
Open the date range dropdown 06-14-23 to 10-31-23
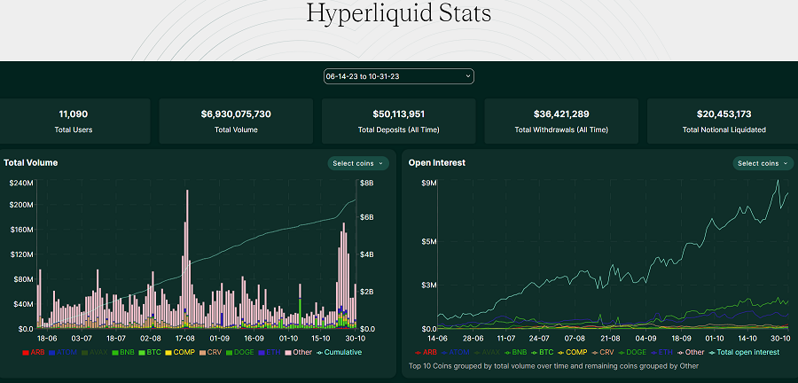point(398,76)
